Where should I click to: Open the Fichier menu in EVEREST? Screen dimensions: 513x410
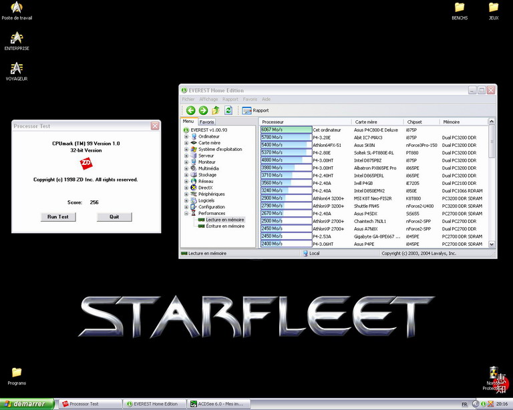tap(188, 99)
